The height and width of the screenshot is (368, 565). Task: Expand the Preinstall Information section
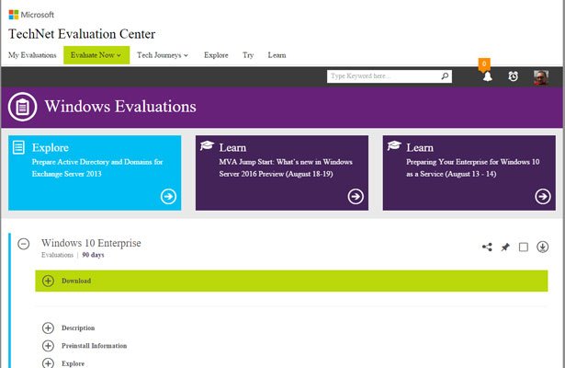point(48,346)
